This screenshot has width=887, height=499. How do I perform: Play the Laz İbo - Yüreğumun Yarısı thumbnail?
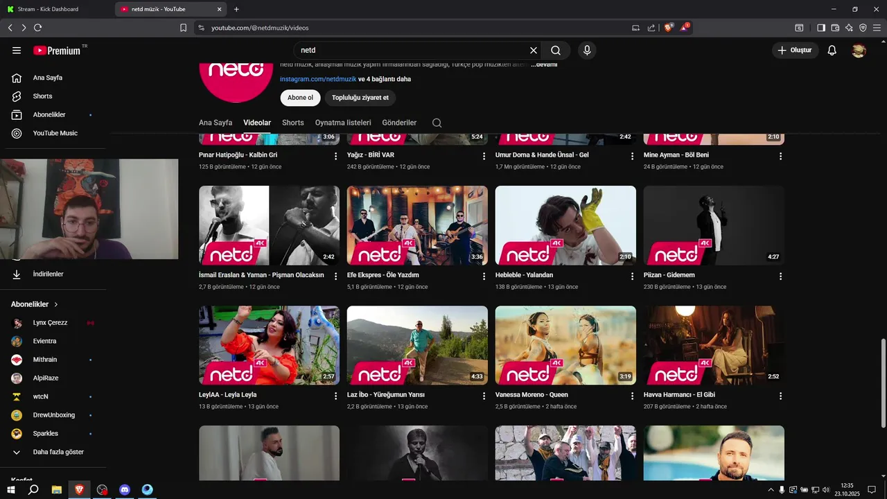click(417, 345)
